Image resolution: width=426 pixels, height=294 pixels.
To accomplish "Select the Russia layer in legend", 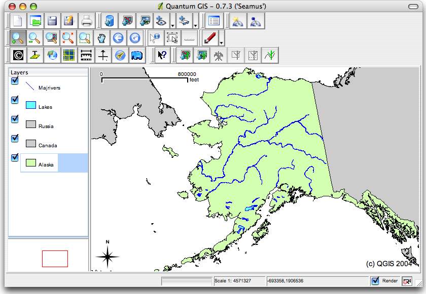I will pos(46,127).
